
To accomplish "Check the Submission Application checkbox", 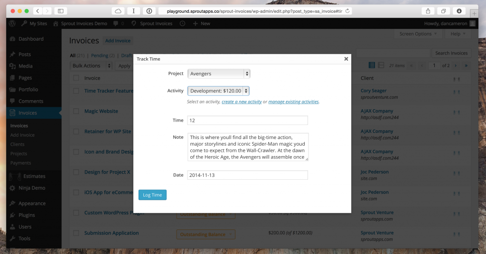I will click(x=76, y=233).
